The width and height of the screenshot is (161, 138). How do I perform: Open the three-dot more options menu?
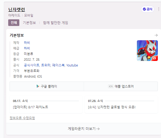(x=159, y=9)
